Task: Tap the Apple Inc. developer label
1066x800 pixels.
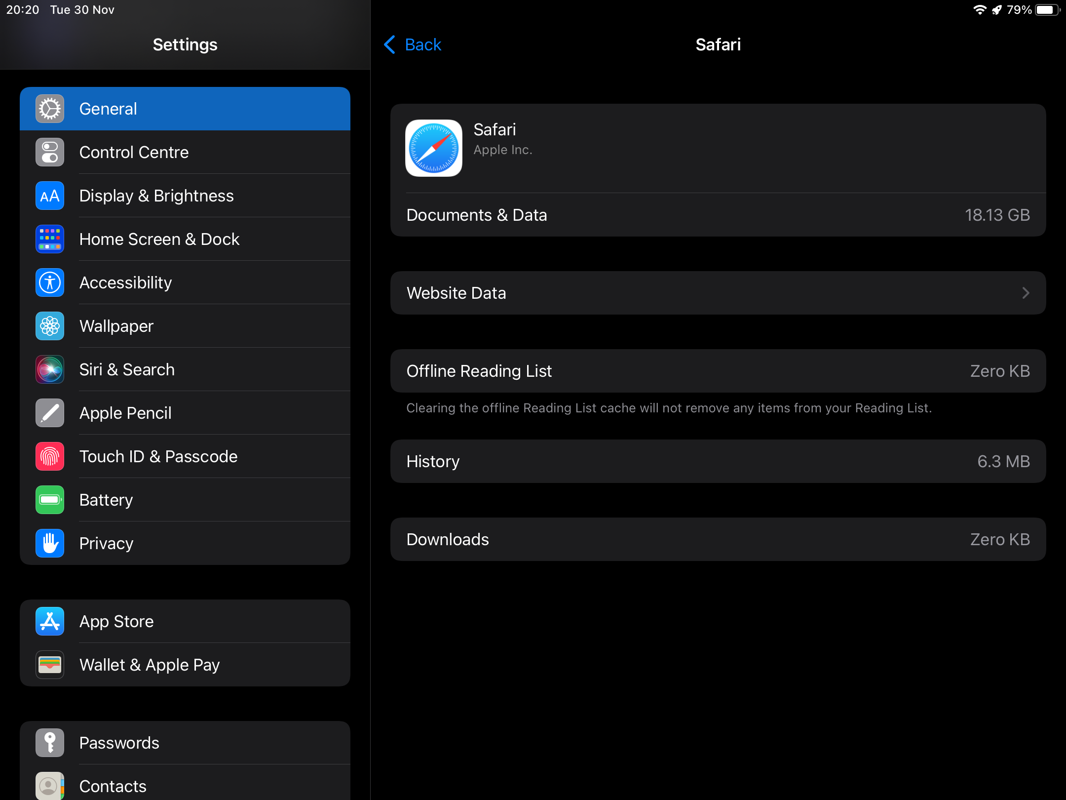Action: pos(503,150)
